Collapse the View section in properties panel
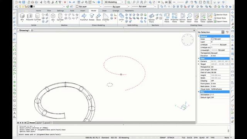 [x=199, y=58]
